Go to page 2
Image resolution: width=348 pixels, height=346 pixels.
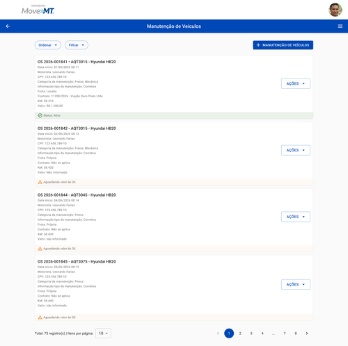[240, 333]
